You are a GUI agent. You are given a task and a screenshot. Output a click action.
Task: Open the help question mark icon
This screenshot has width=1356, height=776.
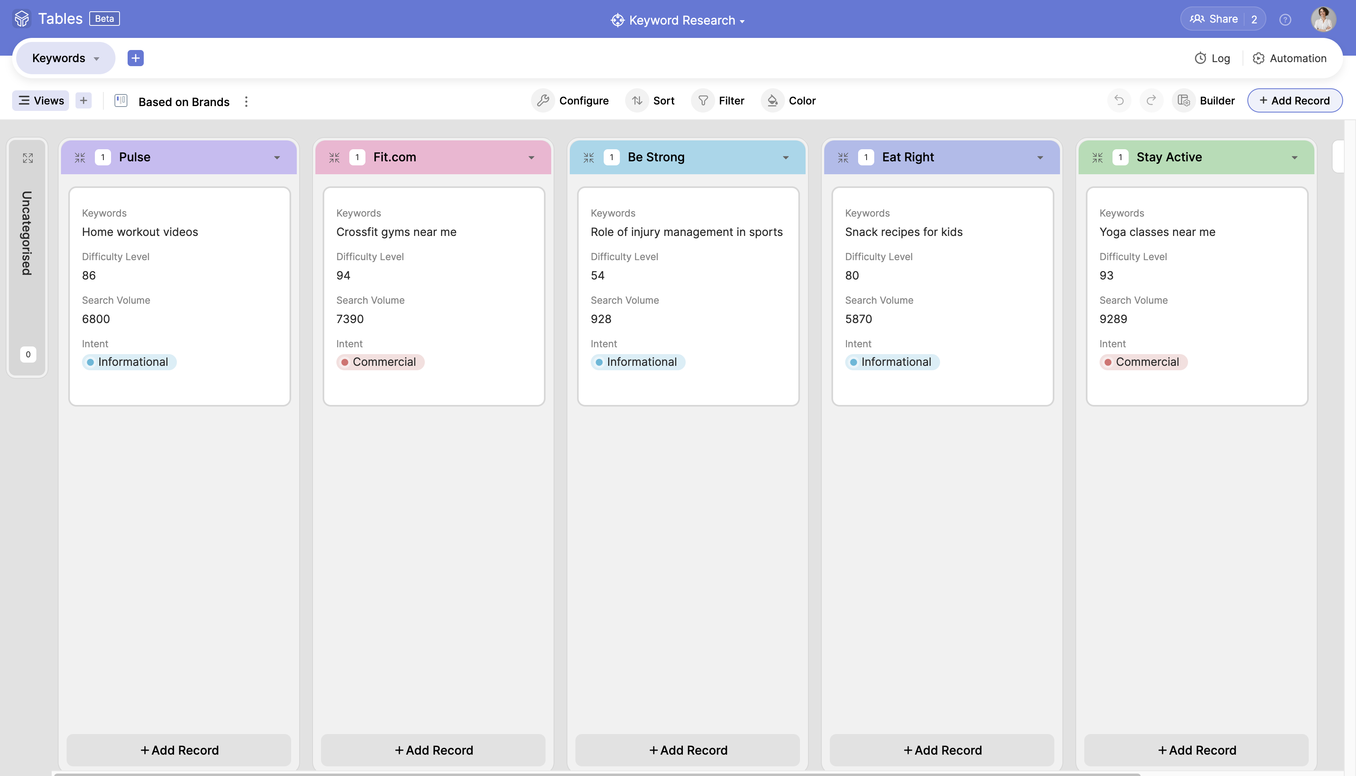click(1285, 20)
